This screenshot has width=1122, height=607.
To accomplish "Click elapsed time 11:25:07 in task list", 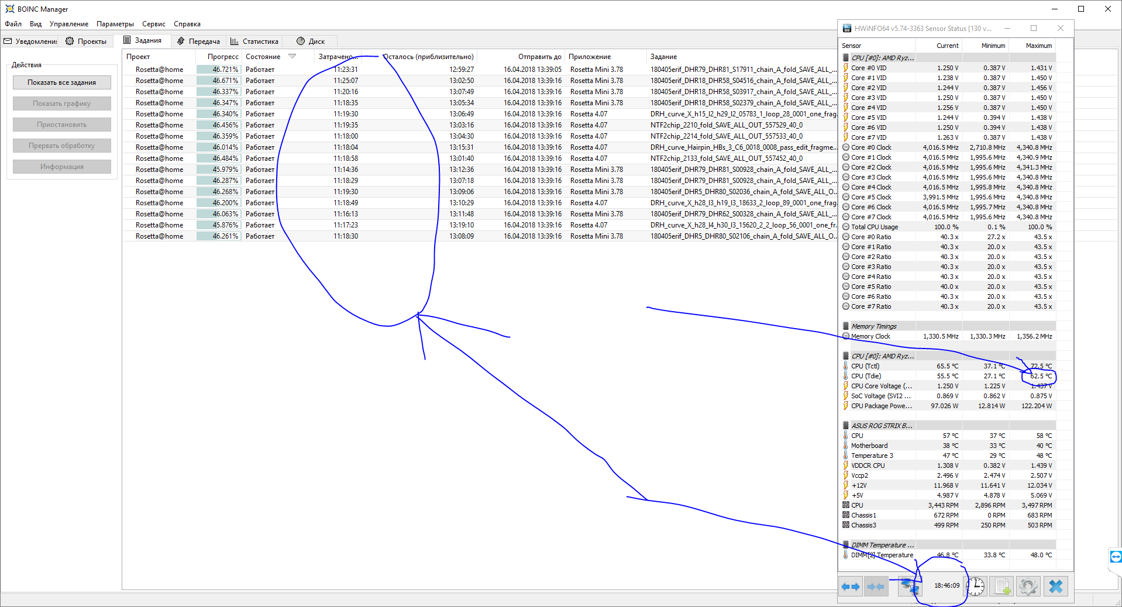I will point(346,81).
